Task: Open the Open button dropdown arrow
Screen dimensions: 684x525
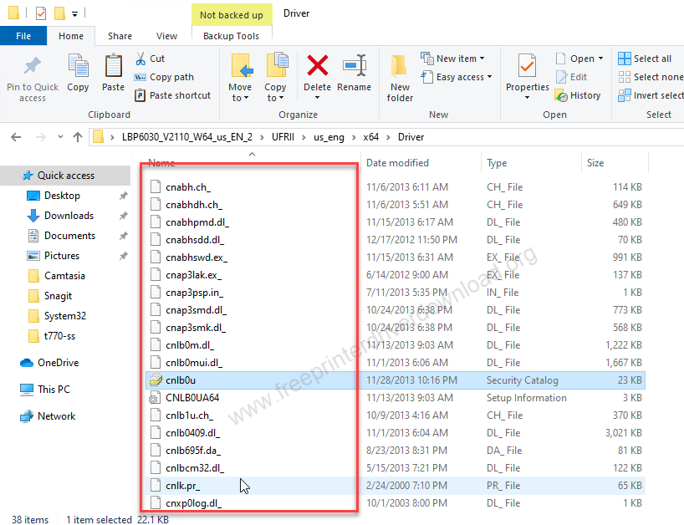Action: [600, 59]
